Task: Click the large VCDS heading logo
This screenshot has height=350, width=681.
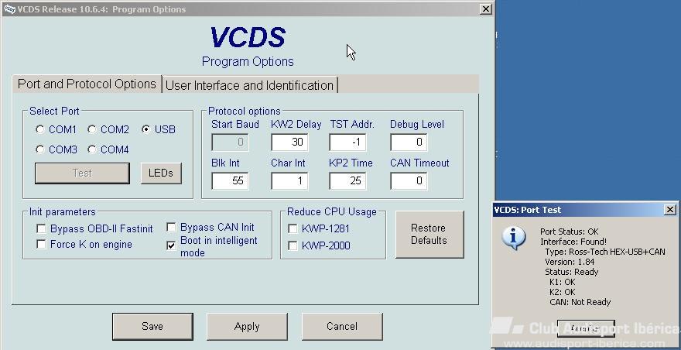Action: click(x=248, y=37)
